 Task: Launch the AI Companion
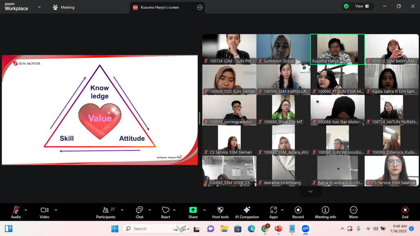247,211
